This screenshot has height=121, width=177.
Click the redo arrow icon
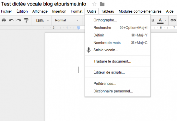click(19, 20)
